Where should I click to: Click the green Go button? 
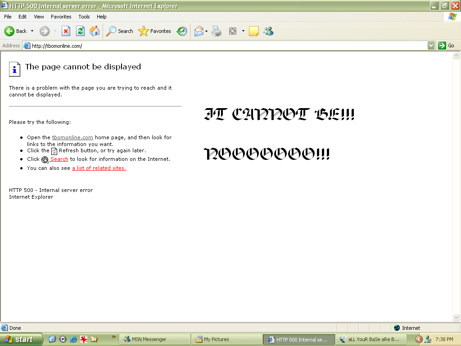[446, 46]
